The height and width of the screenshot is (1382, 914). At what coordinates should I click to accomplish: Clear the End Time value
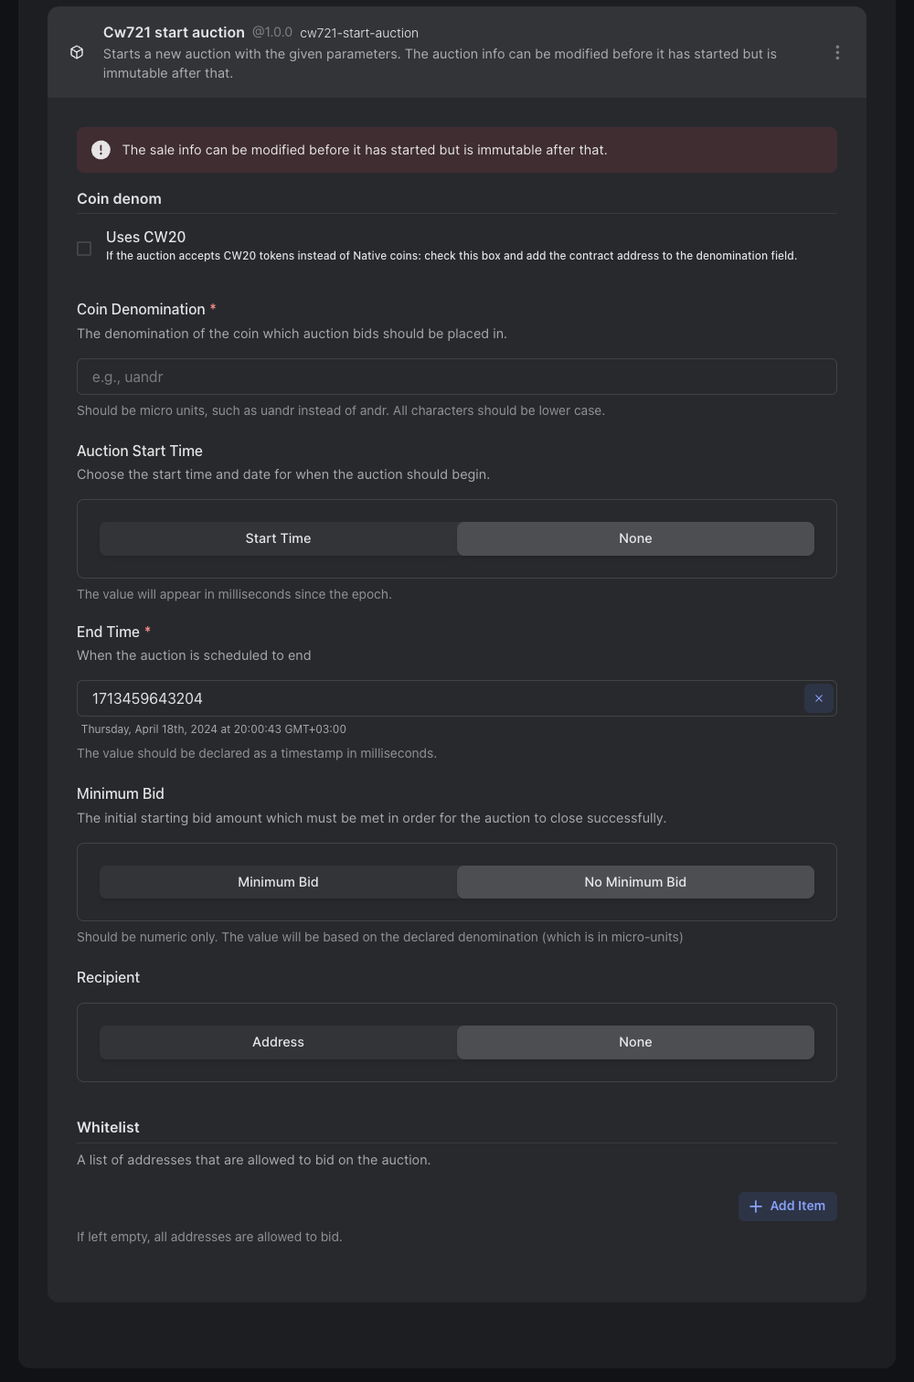[x=818, y=698]
